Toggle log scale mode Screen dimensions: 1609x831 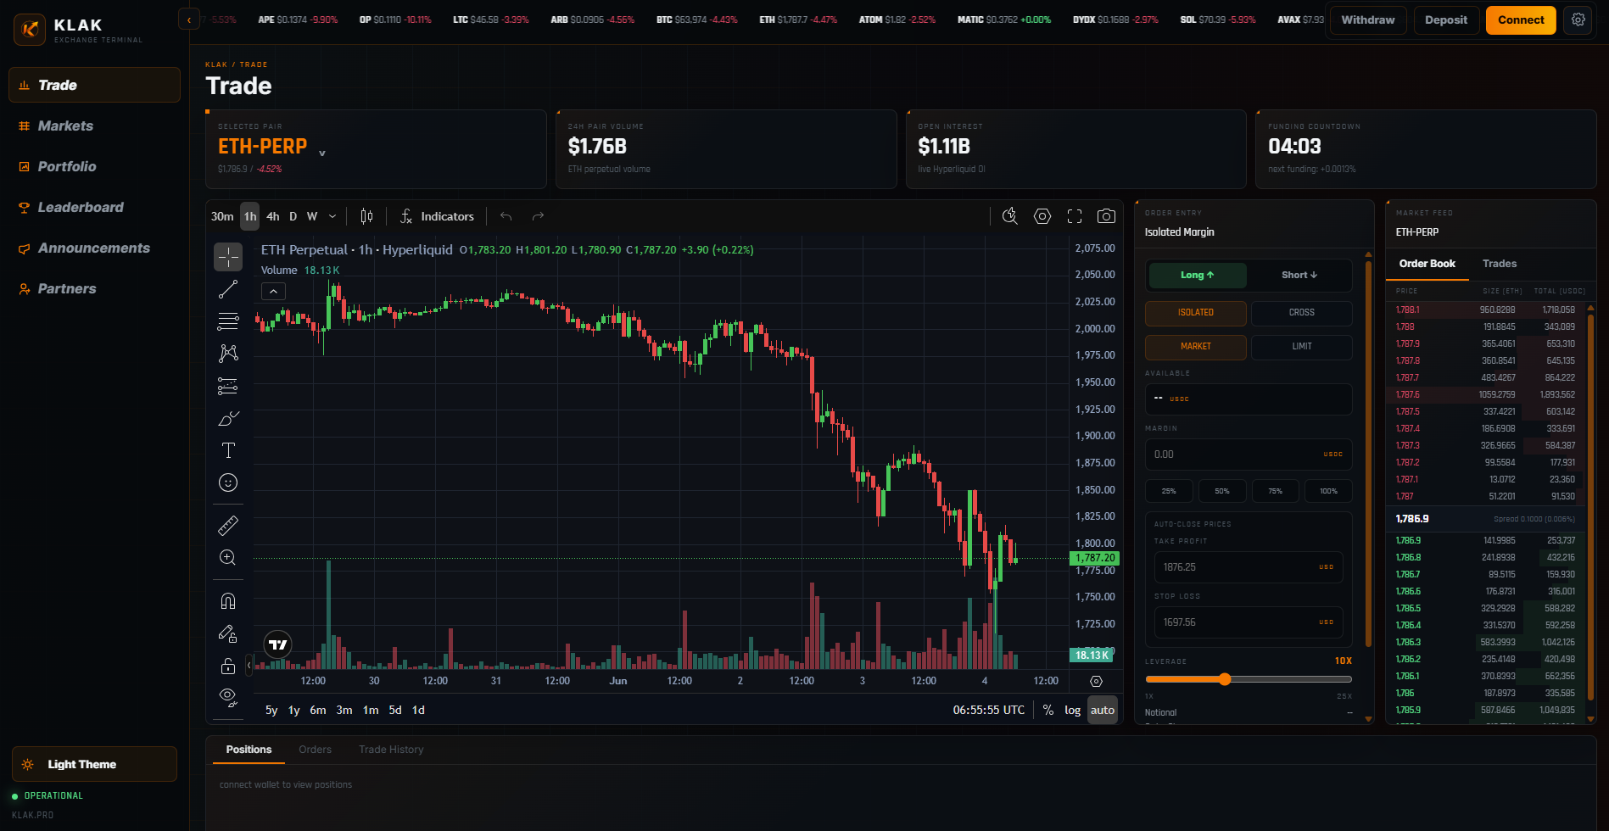(x=1073, y=711)
